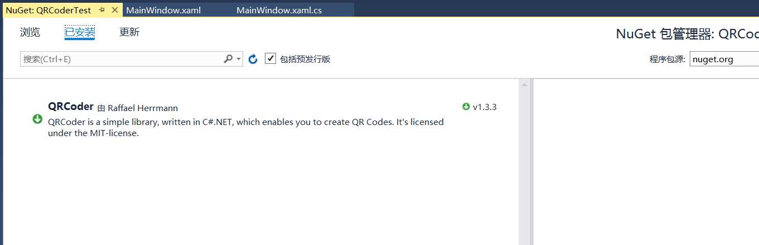Open the 浏览 (Browse) tab
This screenshot has height=245, width=759.
[30, 32]
